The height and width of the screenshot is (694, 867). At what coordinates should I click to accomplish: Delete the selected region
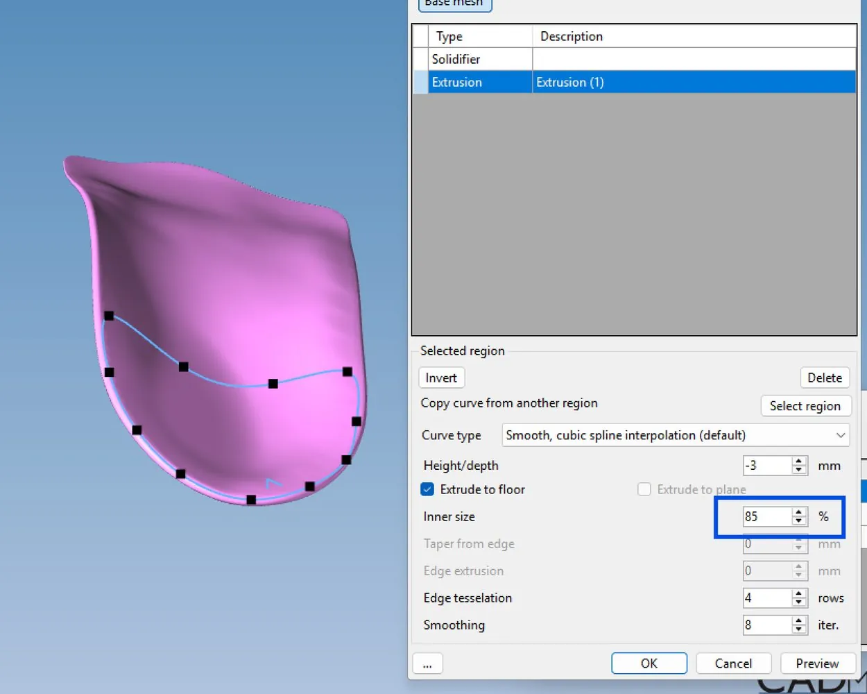pos(825,378)
